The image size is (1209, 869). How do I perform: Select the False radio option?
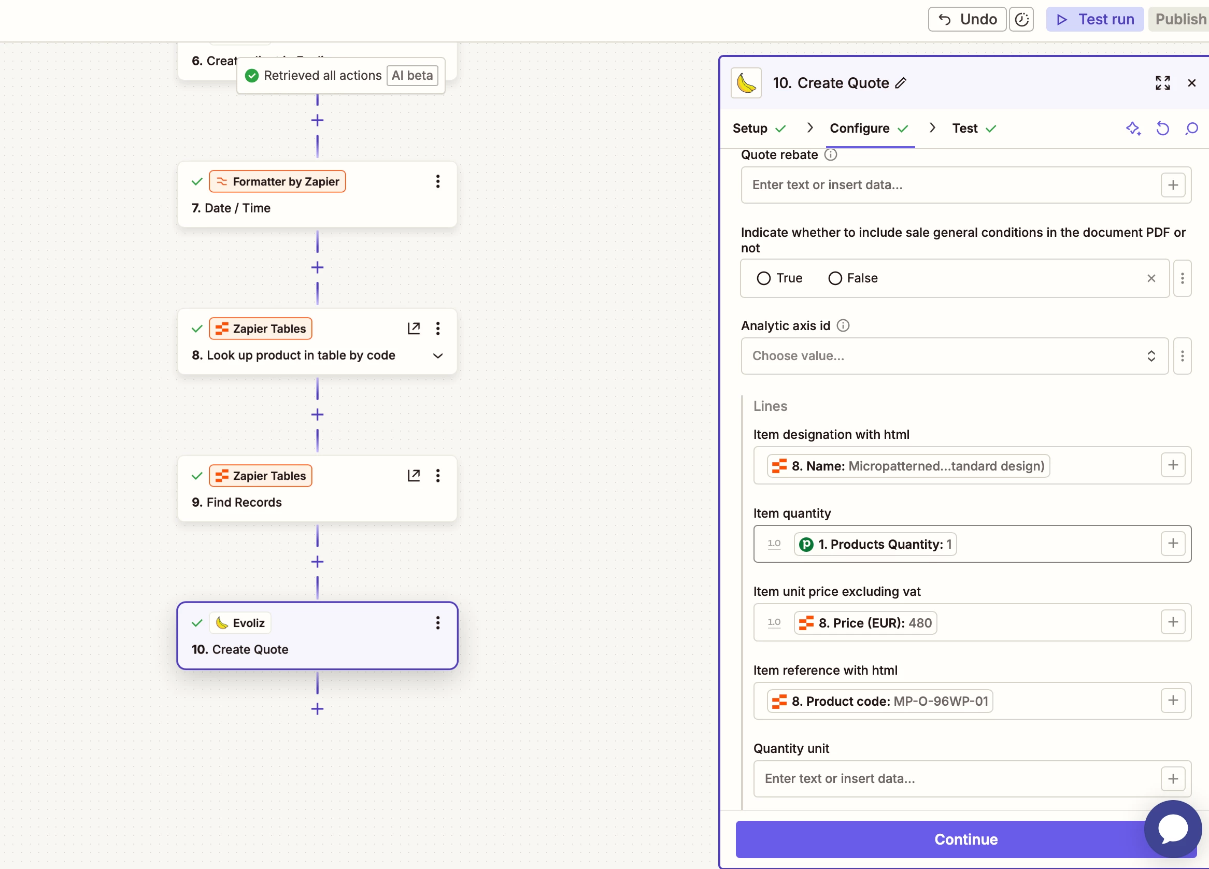[835, 278]
